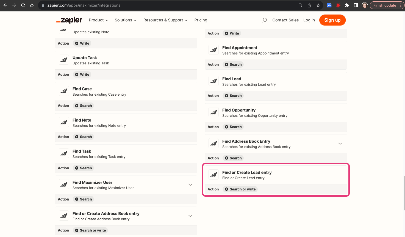Expand the Find Address Book Entry card
The image size is (405, 237).
340,144
